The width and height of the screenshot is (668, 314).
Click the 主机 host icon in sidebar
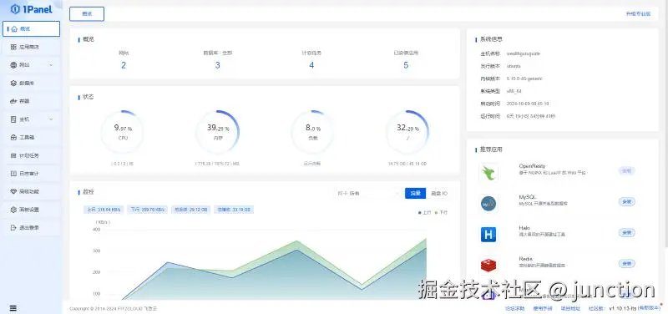pos(13,119)
